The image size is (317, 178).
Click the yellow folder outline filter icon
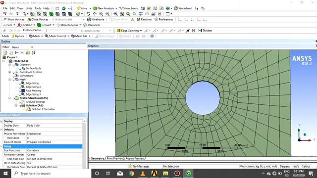click(28, 53)
